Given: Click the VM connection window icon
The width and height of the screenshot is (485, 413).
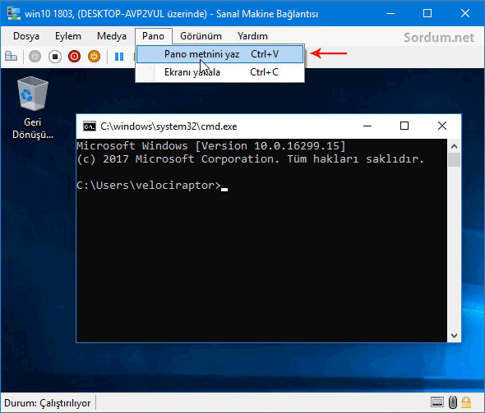Looking at the screenshot, I should click(x=14, y=14).
